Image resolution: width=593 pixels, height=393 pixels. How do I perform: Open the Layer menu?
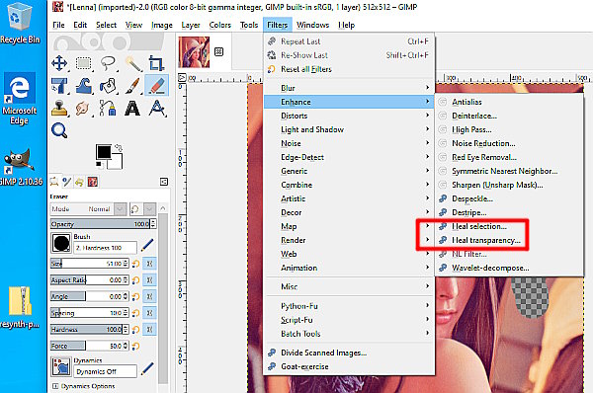coord(191,25)
